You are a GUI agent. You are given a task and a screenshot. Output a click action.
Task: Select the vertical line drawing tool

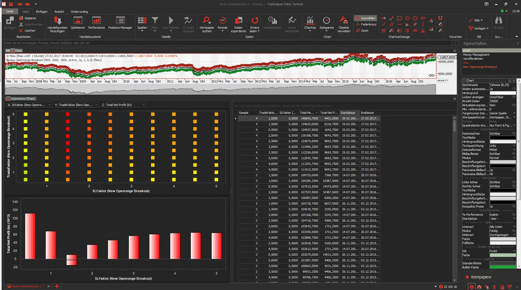(423, 24)
